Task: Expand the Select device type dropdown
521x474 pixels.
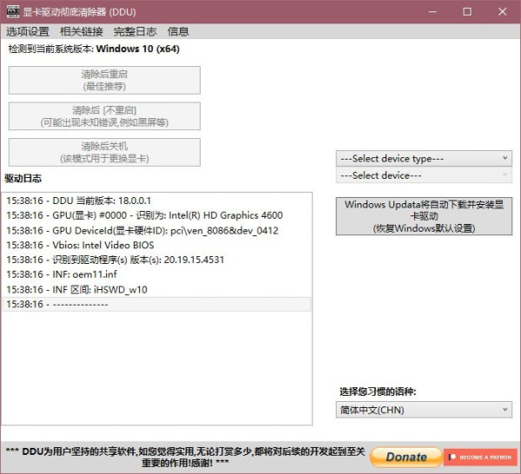Action: (x=424, y=158)
